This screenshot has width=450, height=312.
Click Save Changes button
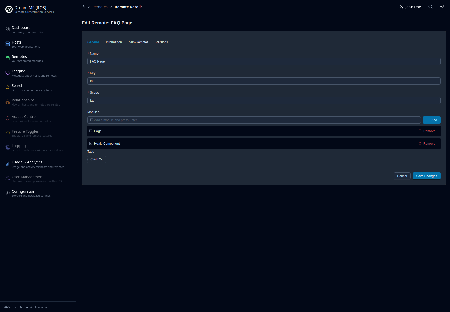click(x=426, y=176)
